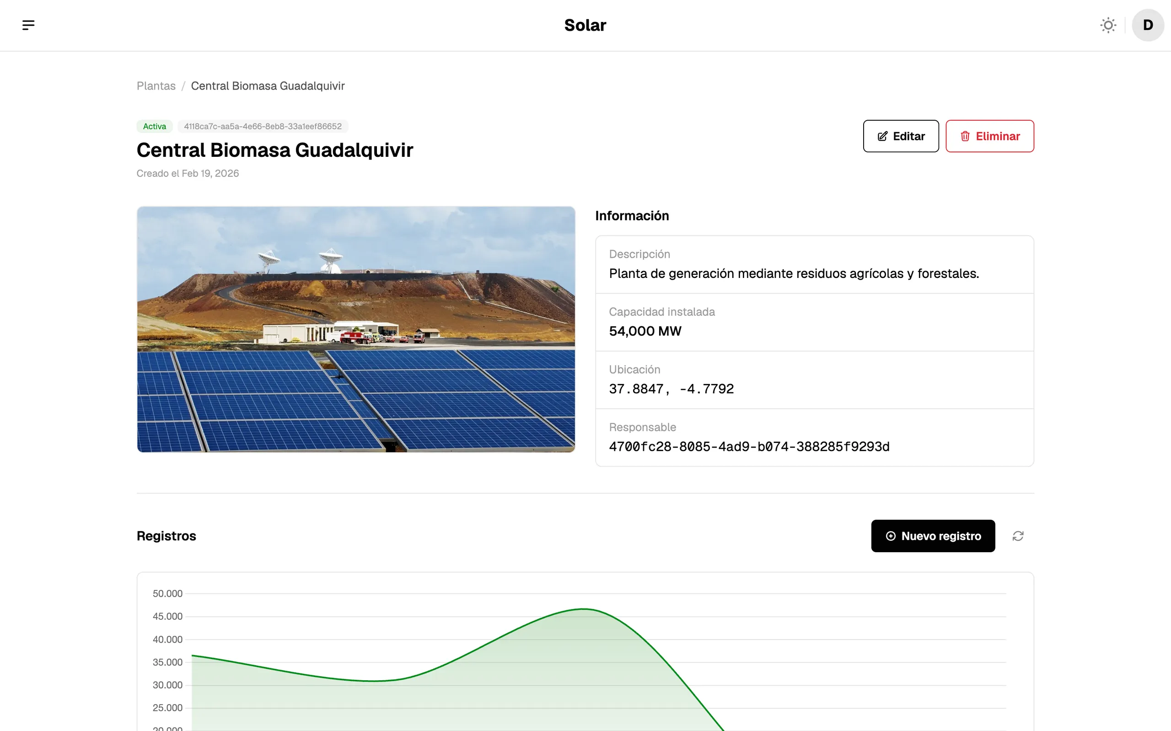Click the plant description text
Viewport: 1171px width, 731px height.
794,274
